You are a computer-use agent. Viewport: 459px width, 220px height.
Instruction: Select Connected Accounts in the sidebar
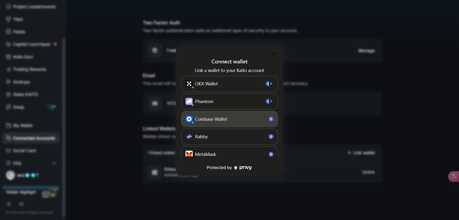31,138
